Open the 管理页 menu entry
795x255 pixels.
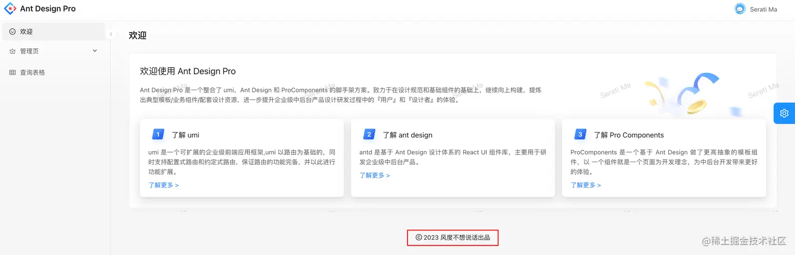(54, 51)
